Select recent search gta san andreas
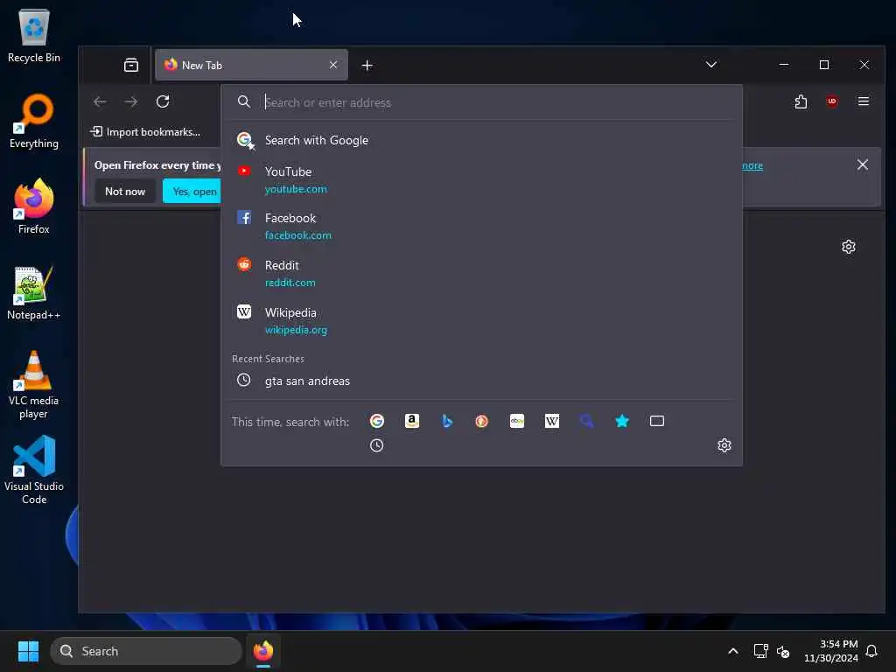 481,381
